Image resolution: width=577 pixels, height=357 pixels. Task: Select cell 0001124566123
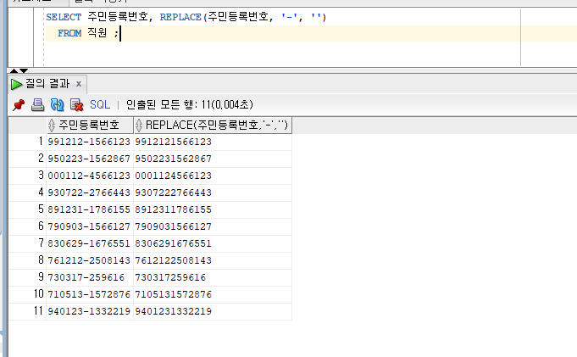213,176
